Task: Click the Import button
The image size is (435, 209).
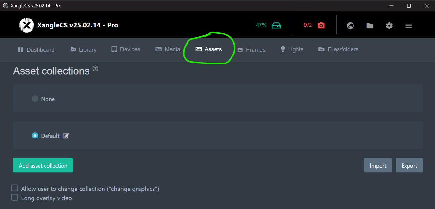Action: click(x=378, y=165)
